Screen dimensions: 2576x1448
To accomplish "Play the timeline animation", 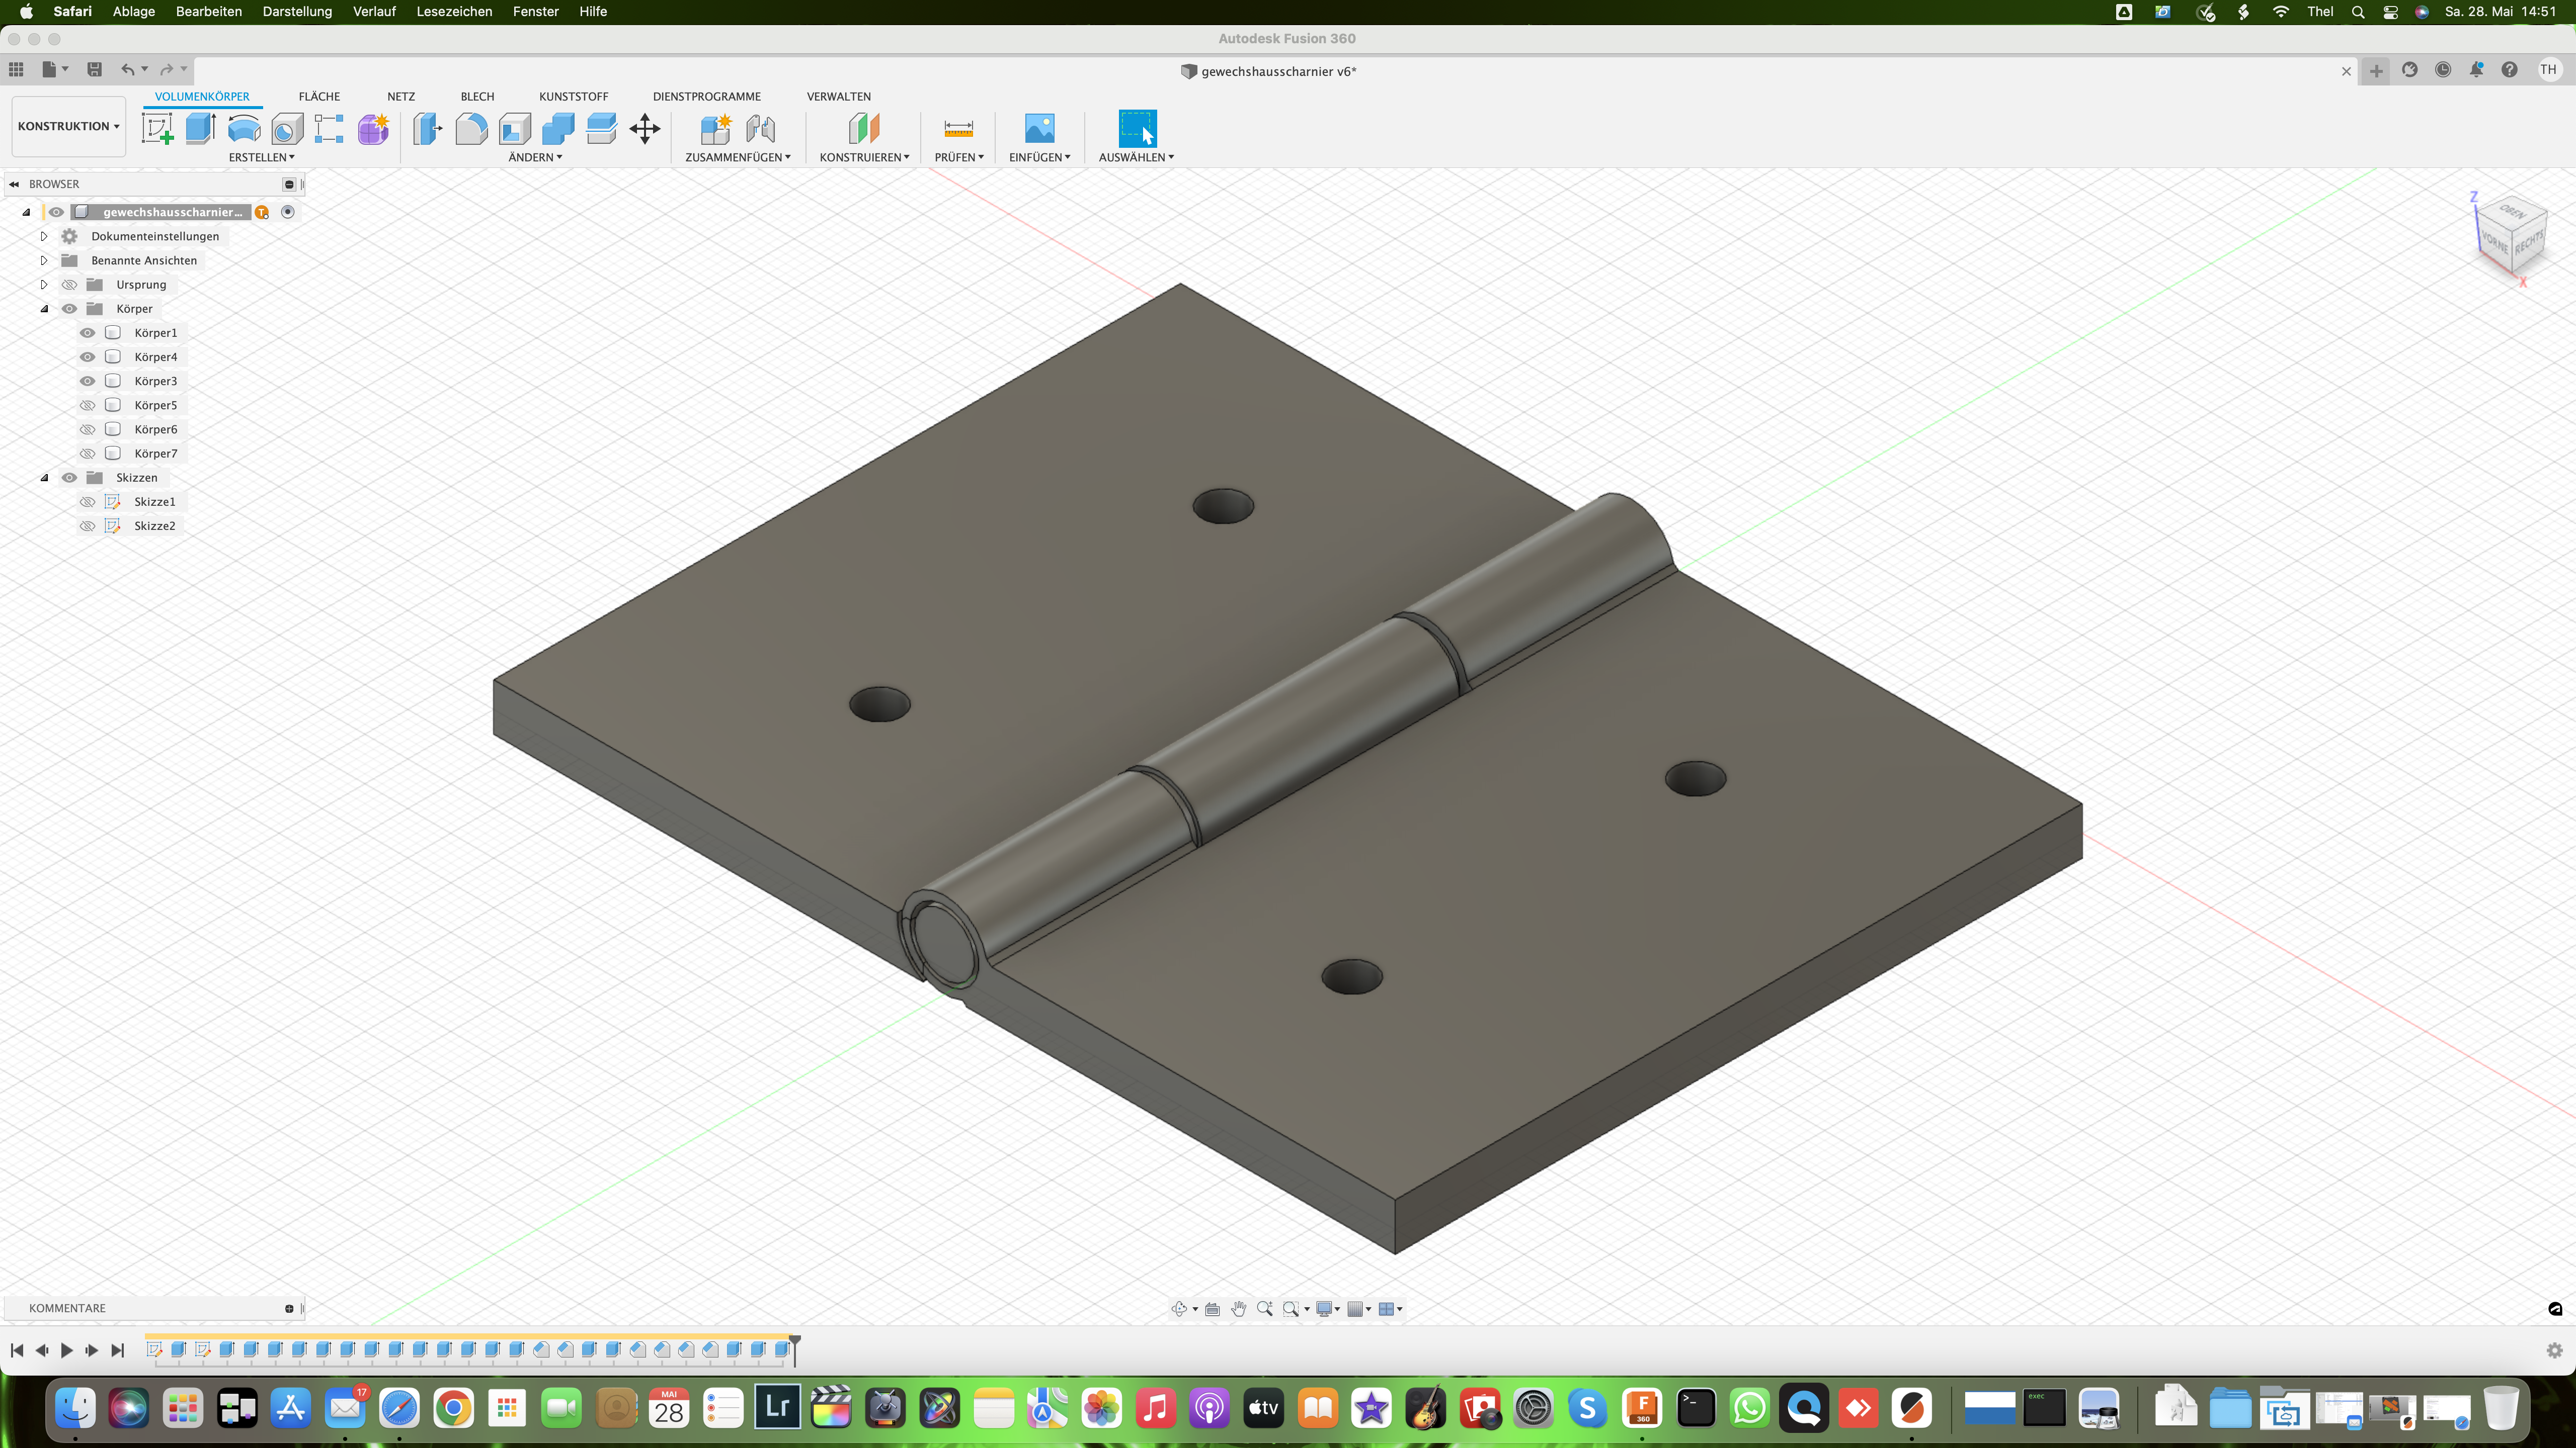I will 67,1350.
